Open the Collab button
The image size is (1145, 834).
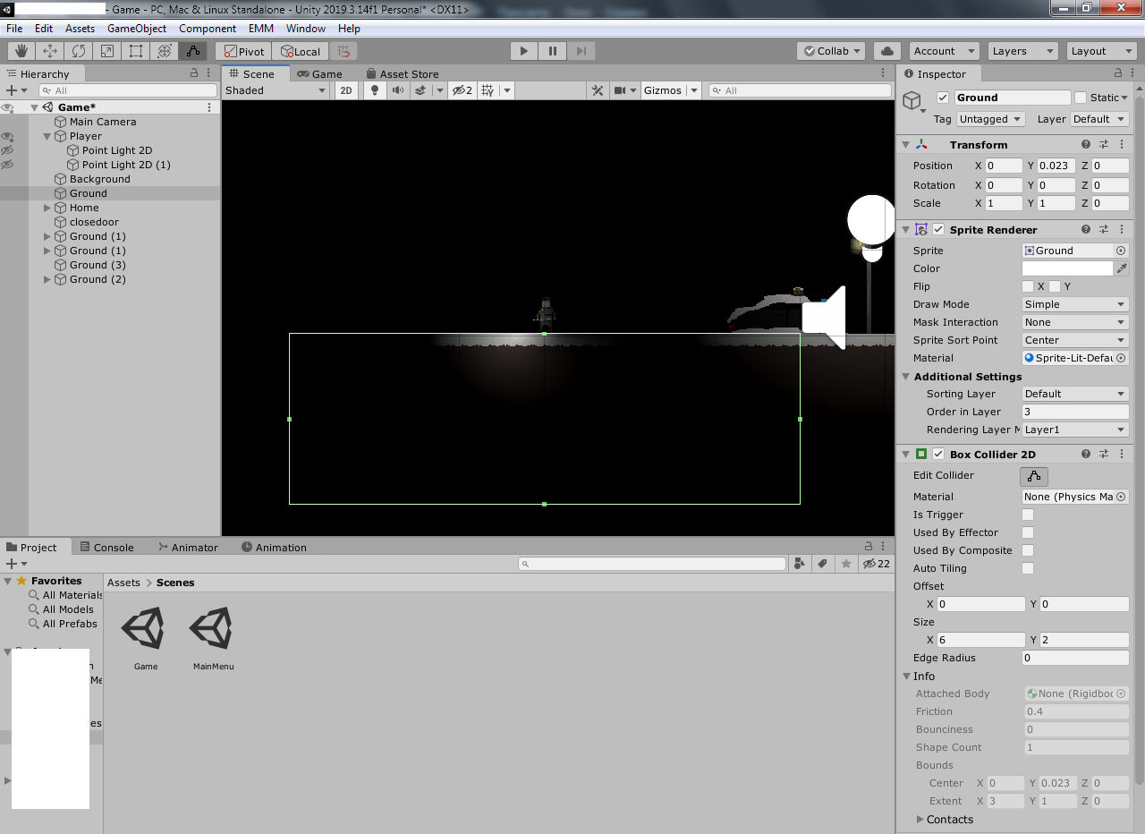pos(831,51)
